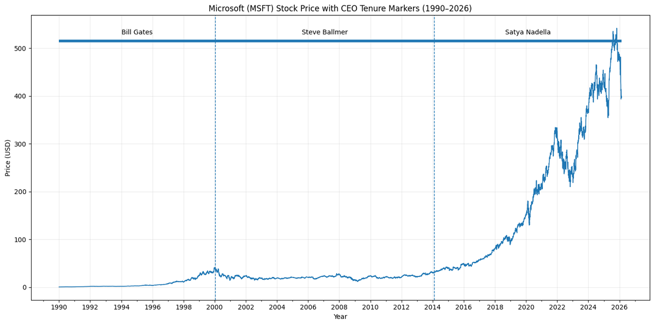The height and width of the screenshot is (325, 654).
Task: Click the 2018 x-axis tick label
Action: [x=495, y=307]
